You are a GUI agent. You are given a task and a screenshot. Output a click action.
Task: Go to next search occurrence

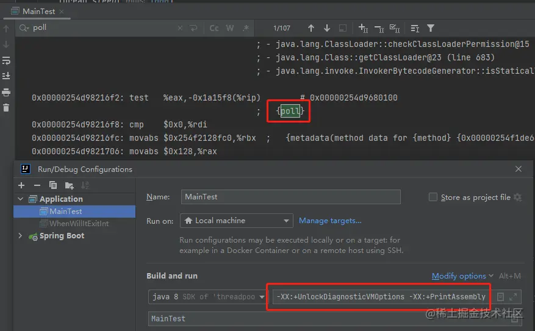pyautogui.click(x=327, y=28)
